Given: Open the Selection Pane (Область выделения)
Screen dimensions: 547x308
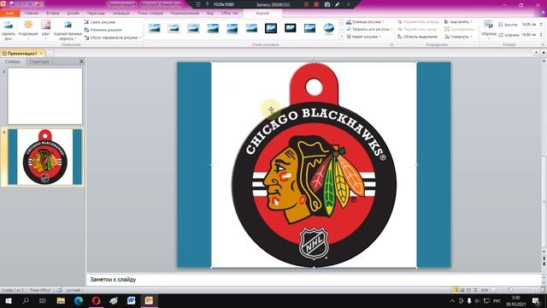Looking at the screenshot, I should coord(417,37).
